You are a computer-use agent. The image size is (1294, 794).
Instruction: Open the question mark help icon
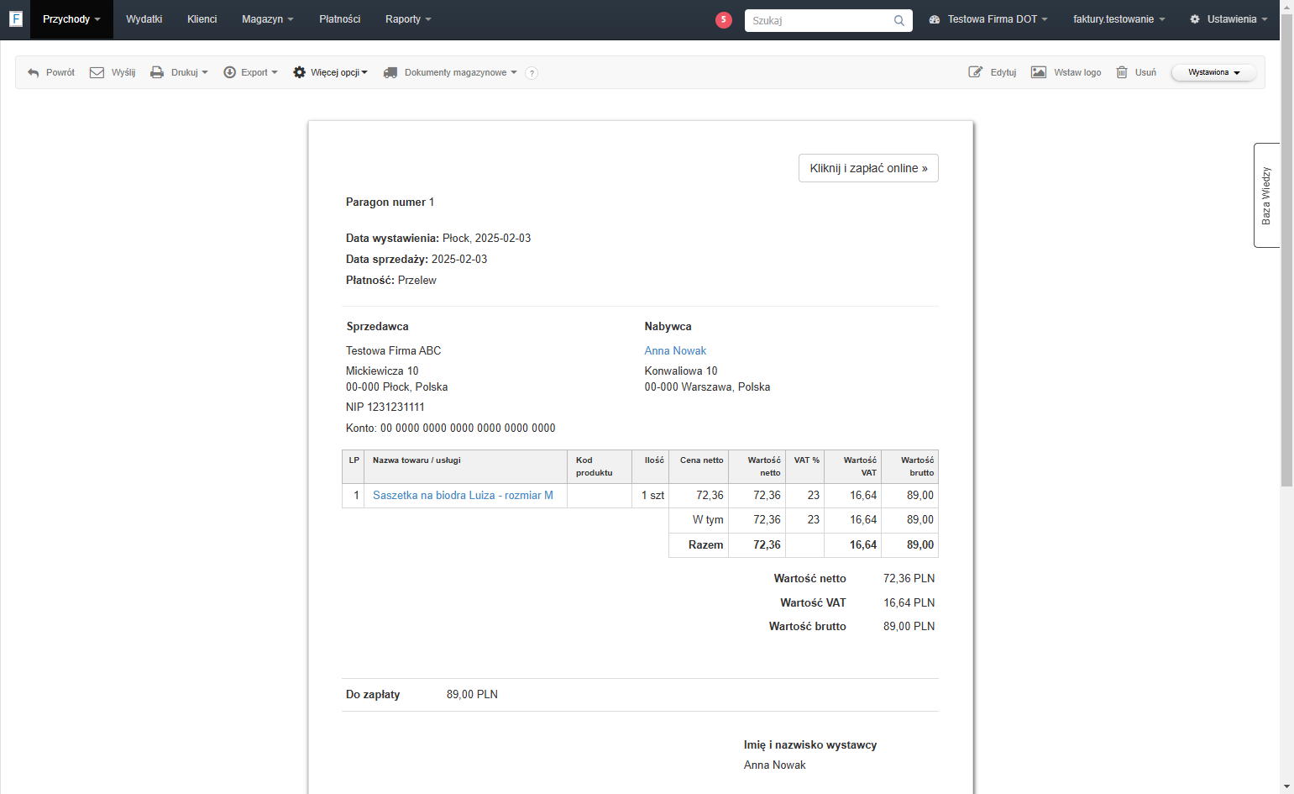tap(532, 73)
